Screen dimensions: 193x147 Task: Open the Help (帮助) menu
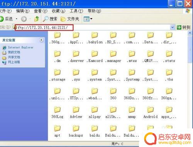tap(94, 11)
